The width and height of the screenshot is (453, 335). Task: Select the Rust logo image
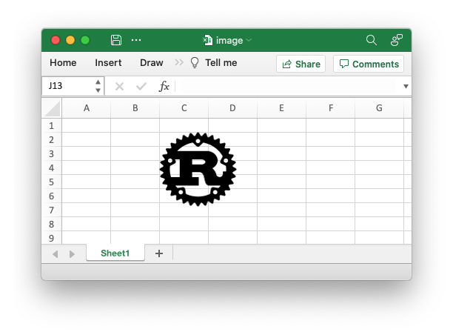coord(198,169)
